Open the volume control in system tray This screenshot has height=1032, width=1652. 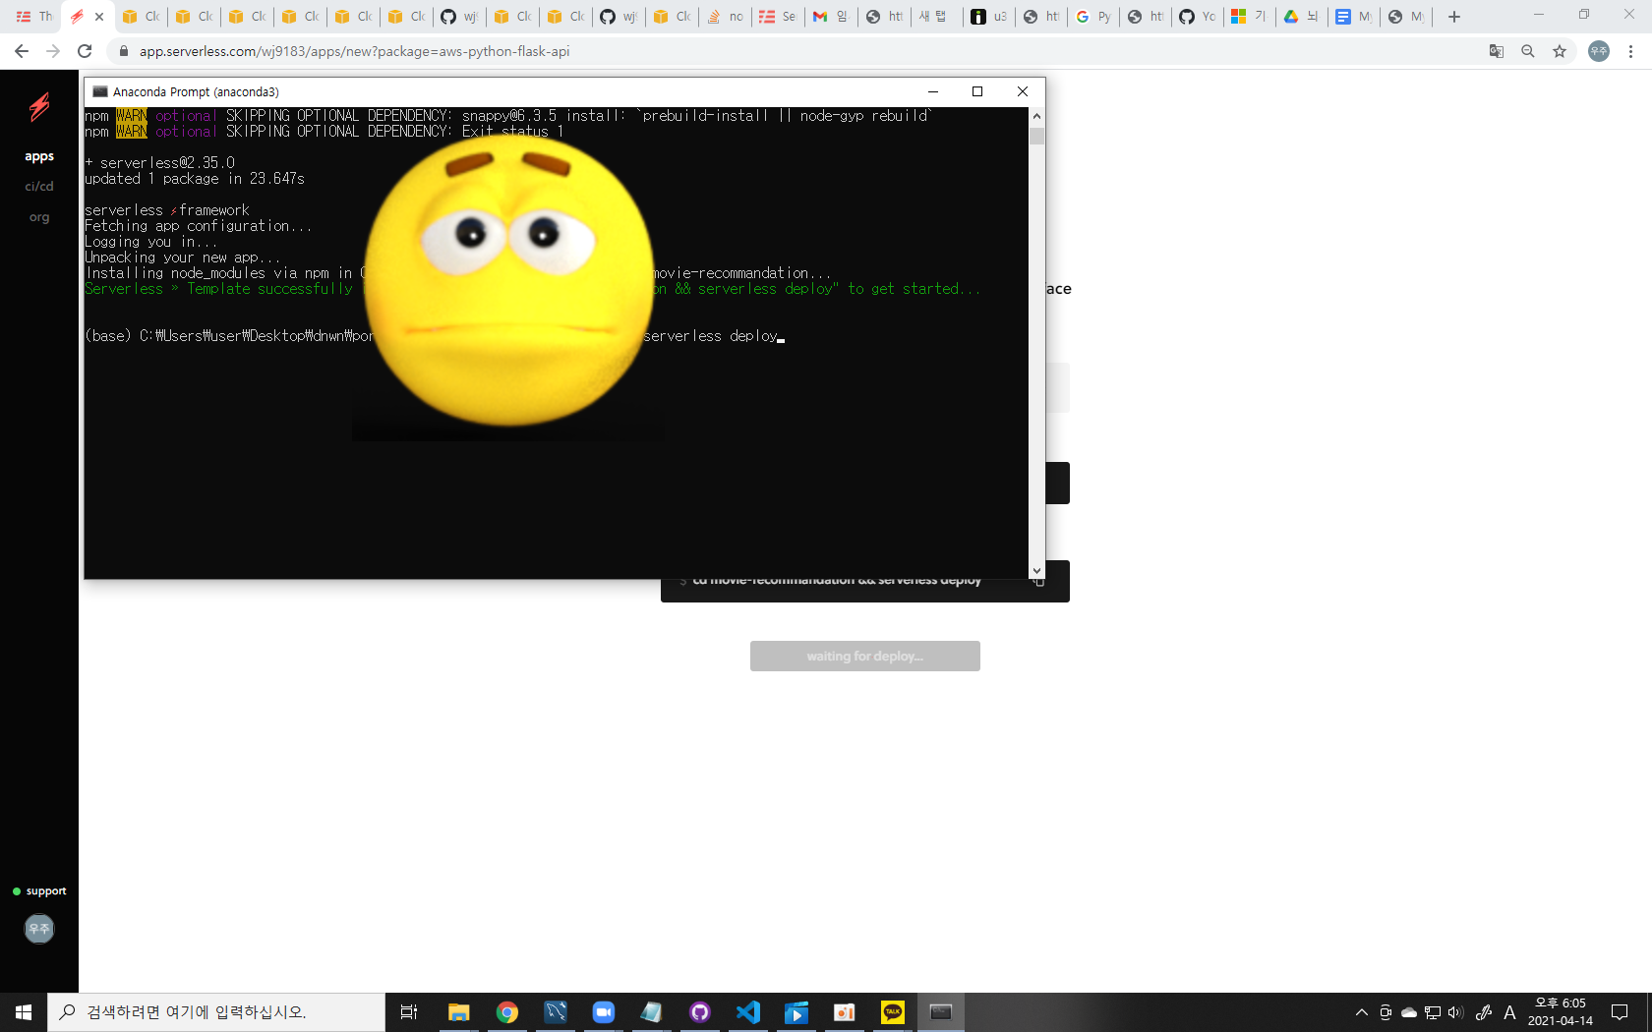[1456, 1012]
